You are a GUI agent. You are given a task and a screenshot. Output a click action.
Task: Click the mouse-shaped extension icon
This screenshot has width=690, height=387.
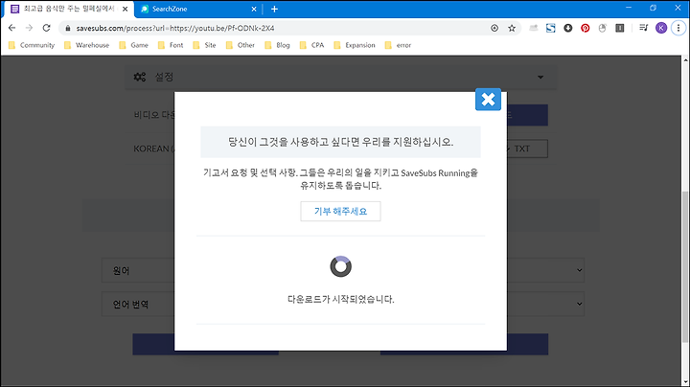[603, 28]
